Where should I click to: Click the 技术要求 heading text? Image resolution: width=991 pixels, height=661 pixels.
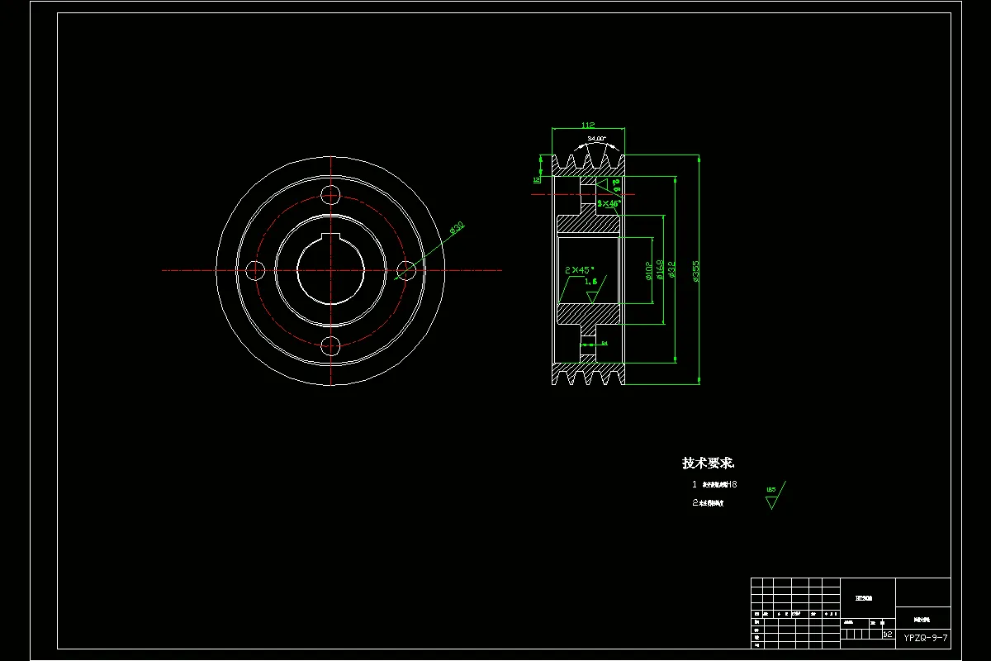click(x=709, y=464)
